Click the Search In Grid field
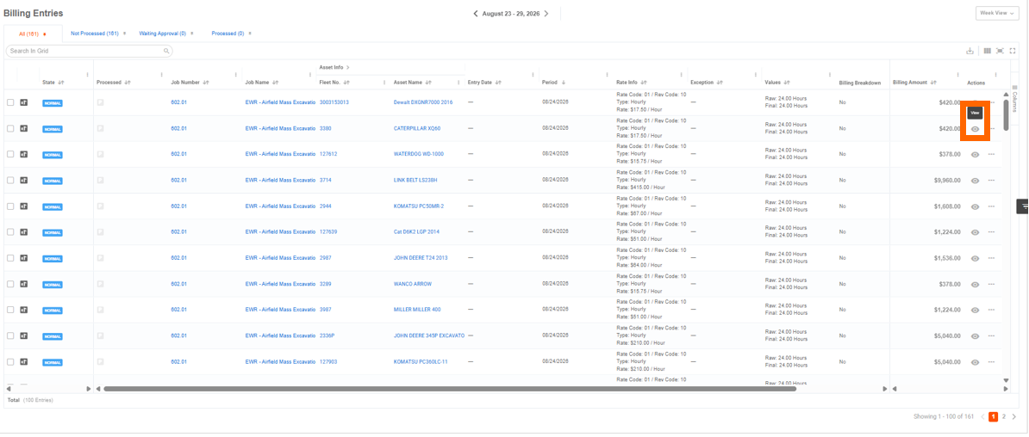Image resolution: width=1029 pixels, height=437 pixels. [x=90, y=51]
